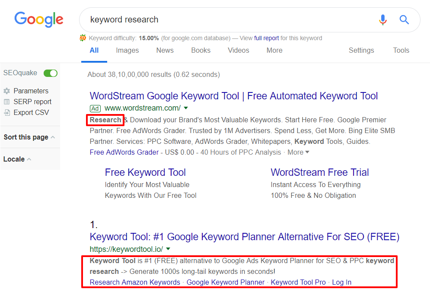Expand More sitelinks dropdown in WordStream ad
This screenshot has height=289, width=430.
(x=298, y=152)
